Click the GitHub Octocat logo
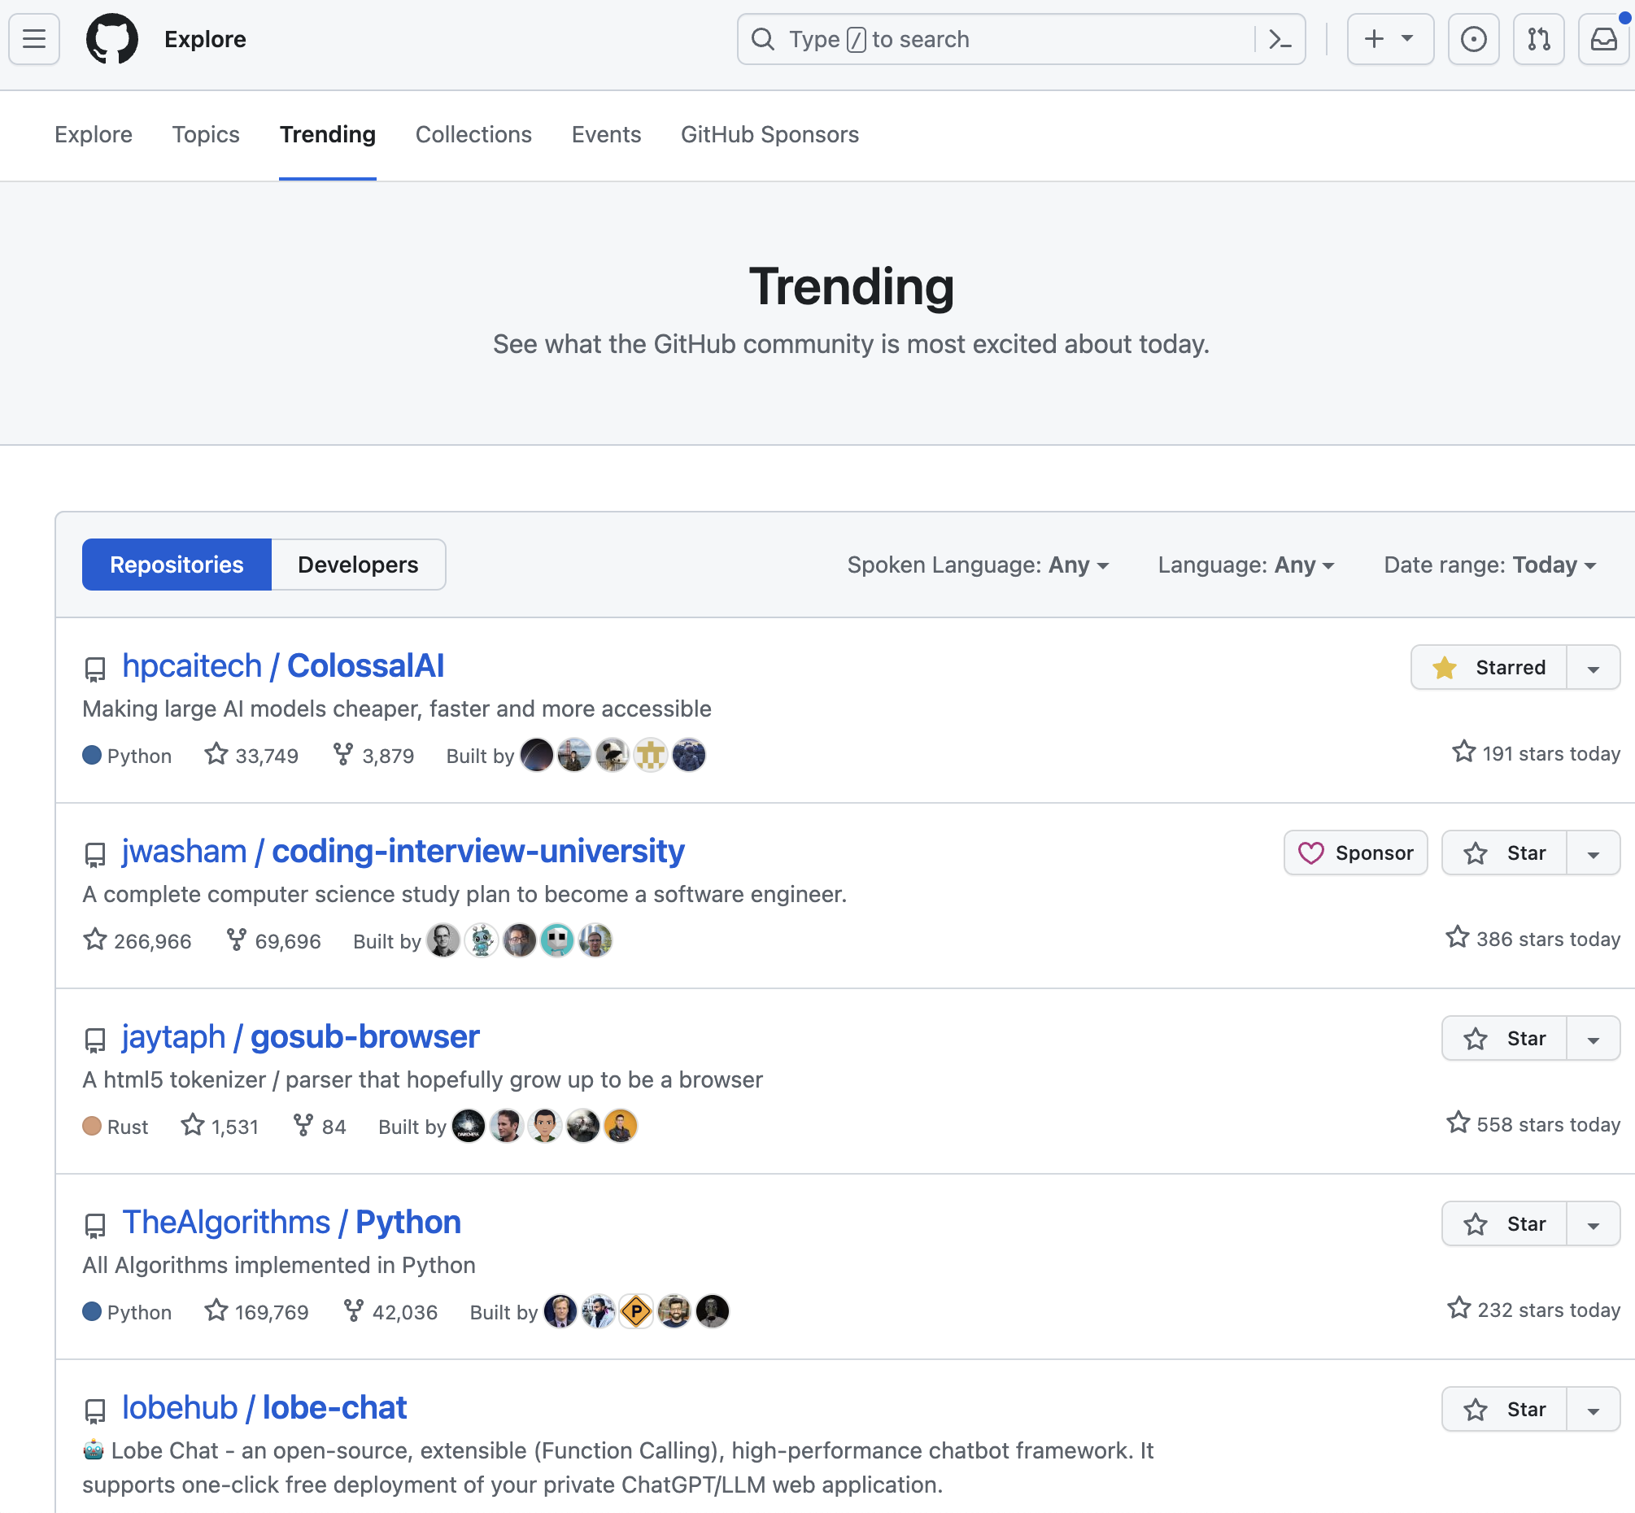Image resolution: width=1635 pixels, height=1513 pixels. 112,38
